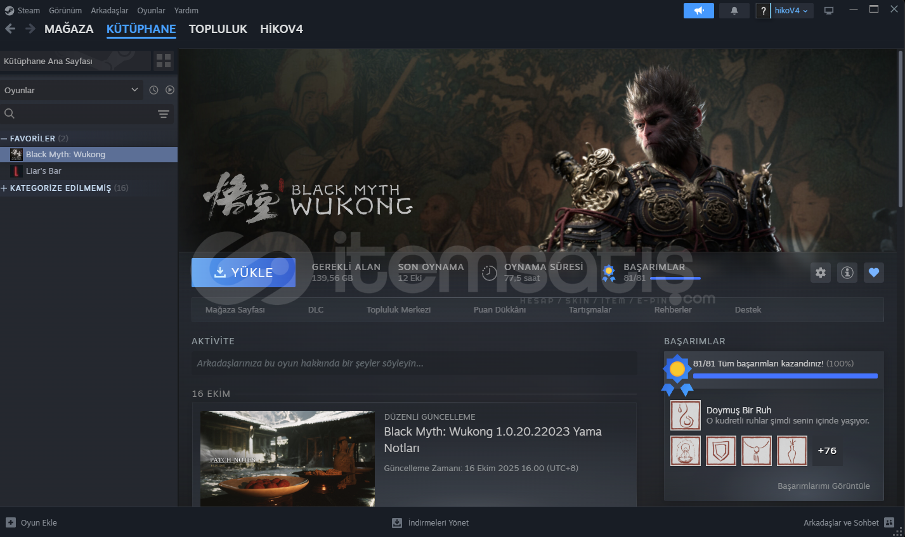Expand the KATEGORİZE EDİLMEMİŞ category
This screenshot has width=905, height=537.
4,188
